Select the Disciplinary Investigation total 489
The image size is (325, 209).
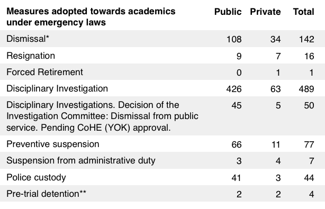point(306,89)
